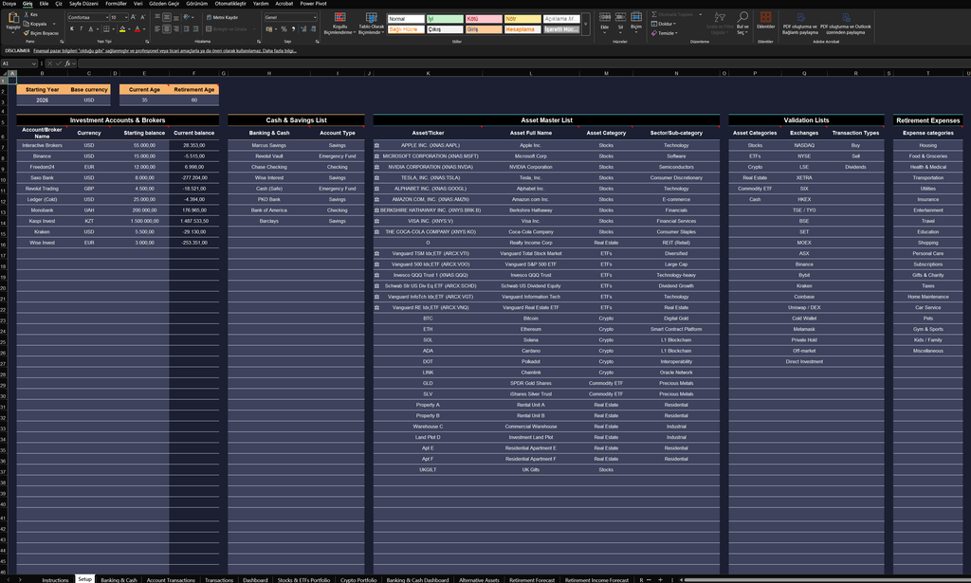The width and height of the screenshot is (971, 583).
Task: Click the Bul ve Seç magnifier icon
Action: pos(742,17)
